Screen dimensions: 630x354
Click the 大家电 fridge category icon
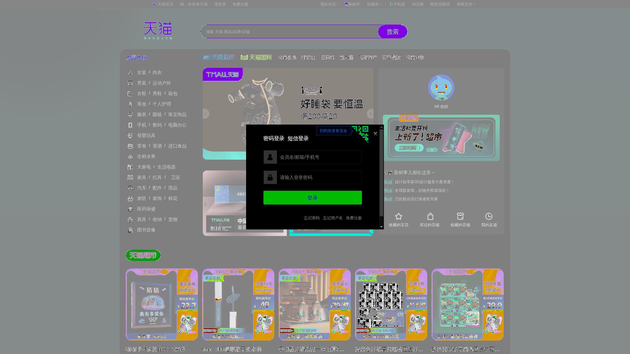pyautogui.click(x=130, y=167)
